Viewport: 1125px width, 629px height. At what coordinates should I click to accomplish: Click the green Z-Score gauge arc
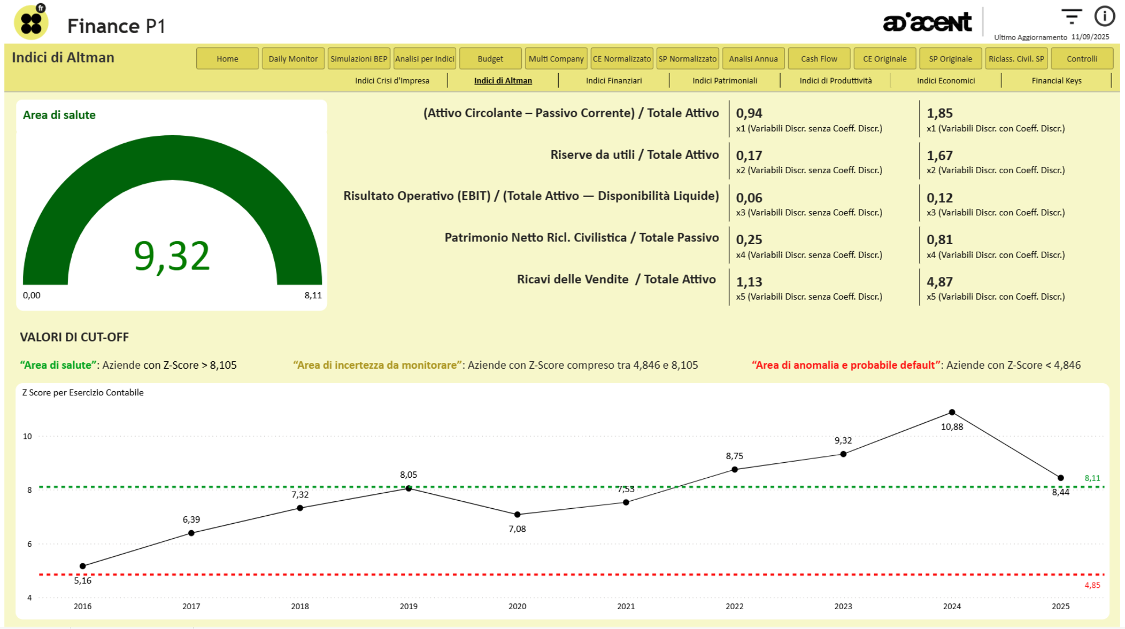[x=172, y=158]
